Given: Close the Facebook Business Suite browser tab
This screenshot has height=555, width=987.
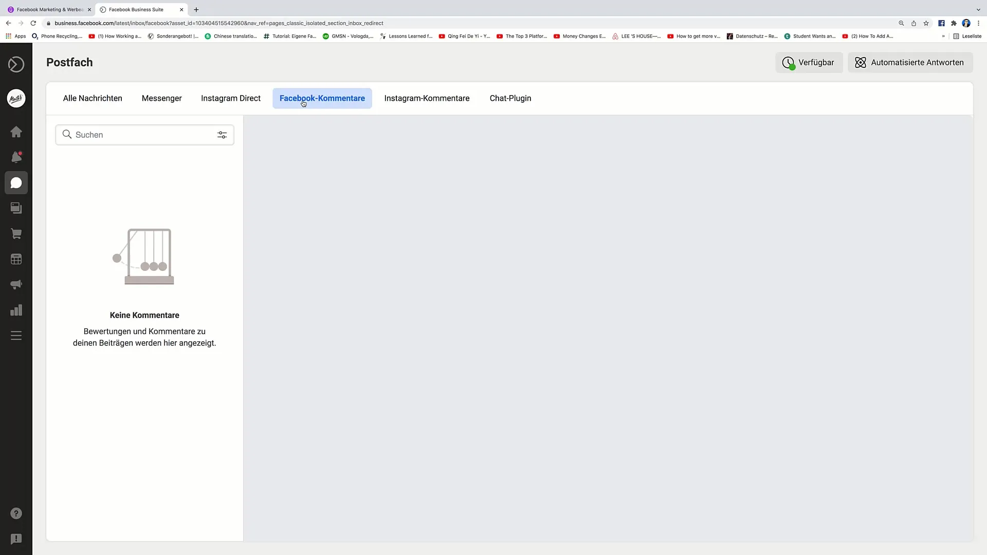Looking at the screenshot, I should [181, 9].
